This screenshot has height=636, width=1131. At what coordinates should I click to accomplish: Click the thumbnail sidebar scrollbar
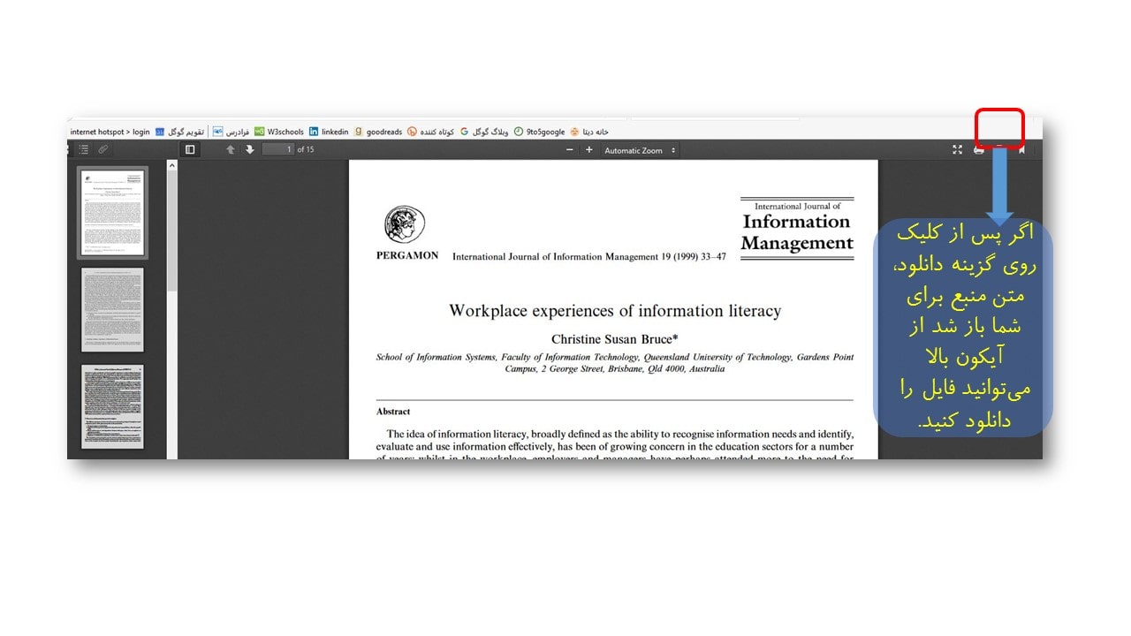coord(172,225)
